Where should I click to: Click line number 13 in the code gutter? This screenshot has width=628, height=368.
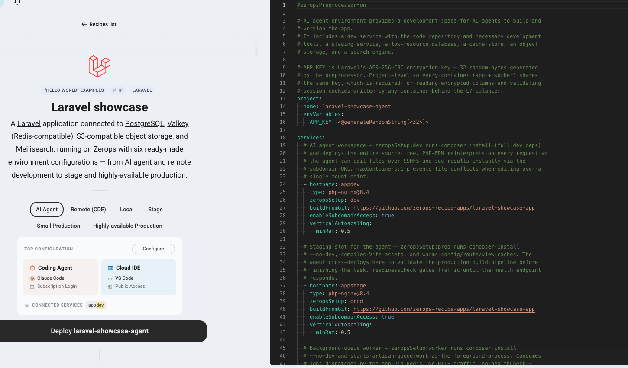(x=283, y=99)
